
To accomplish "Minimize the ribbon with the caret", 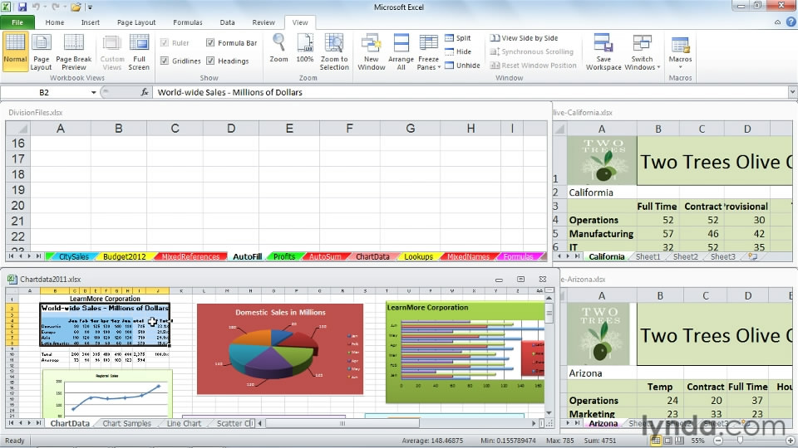I will [x=778, y=22].
